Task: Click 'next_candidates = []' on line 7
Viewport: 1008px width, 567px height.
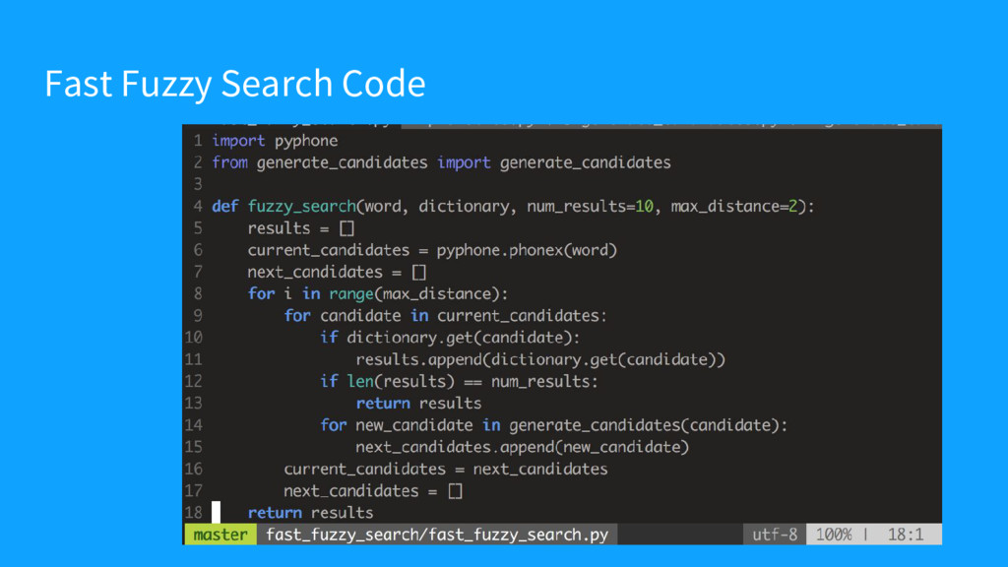Action: tap(337, 272)
